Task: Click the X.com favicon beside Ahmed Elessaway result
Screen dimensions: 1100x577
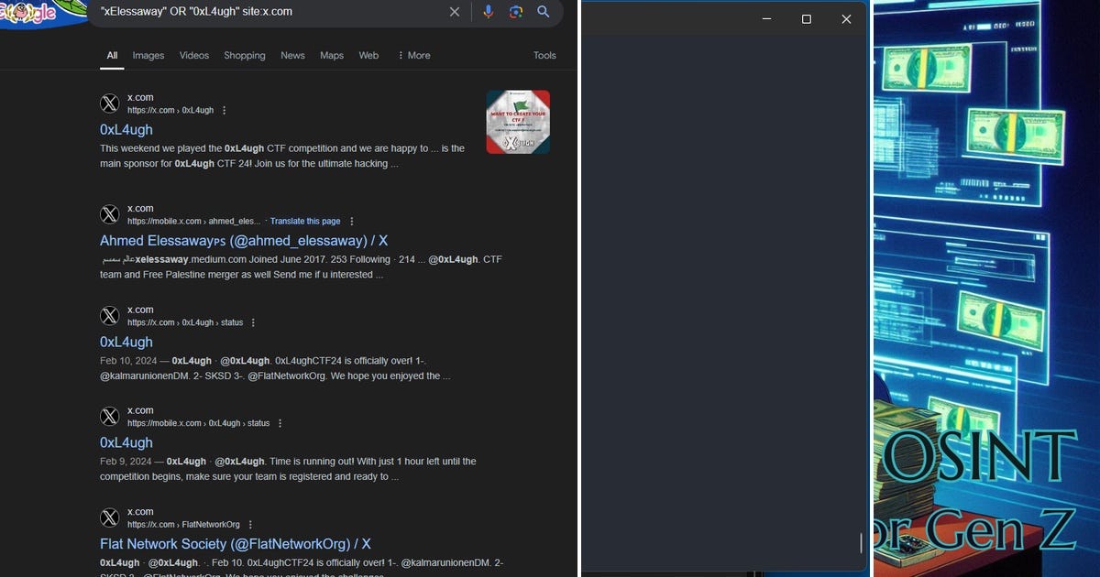Action: (110, 214)
